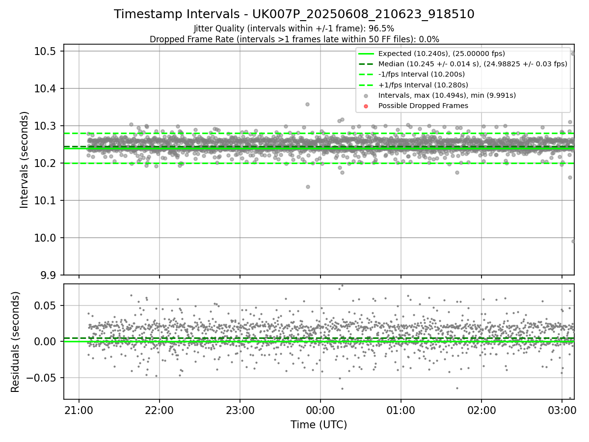589x442 pixels.
Task: Click the 23:00 time tick label
Action: pos(240,409)
